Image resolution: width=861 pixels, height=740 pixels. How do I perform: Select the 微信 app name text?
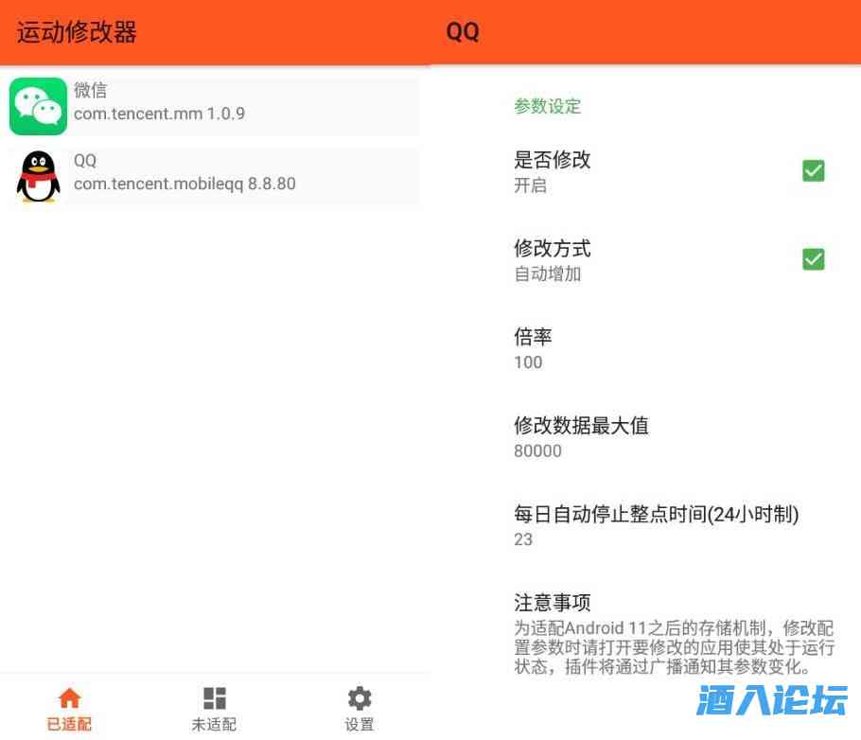(91, 90)
